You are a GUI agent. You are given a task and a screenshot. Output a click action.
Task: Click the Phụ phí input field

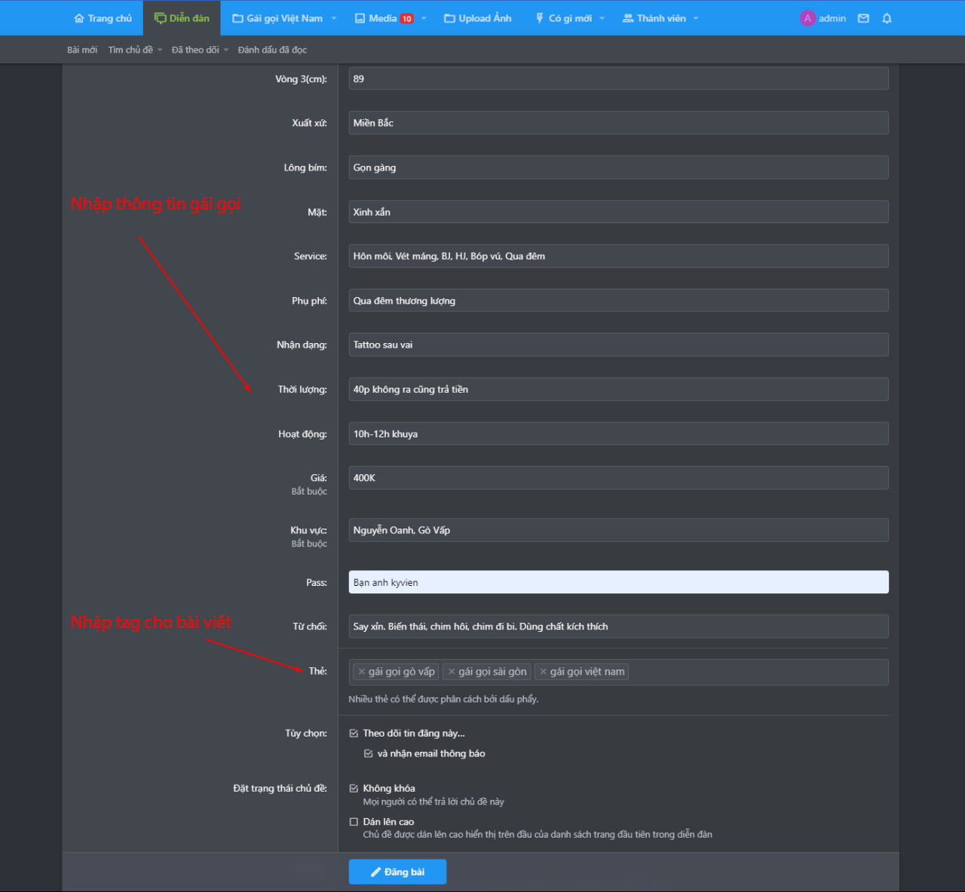click(x=618, y=301)
